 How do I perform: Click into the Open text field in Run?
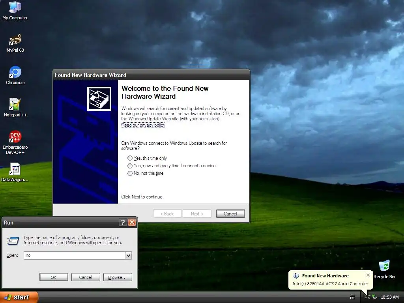pos(75,255)
